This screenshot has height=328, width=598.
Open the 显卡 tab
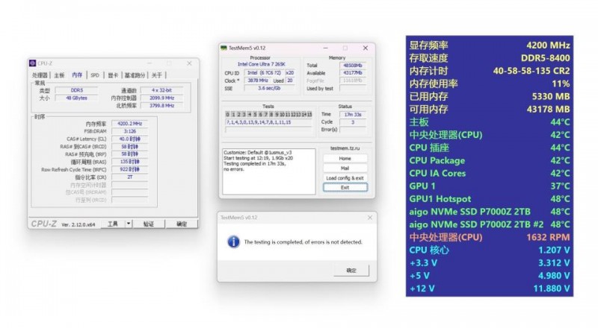click(113, 75)
